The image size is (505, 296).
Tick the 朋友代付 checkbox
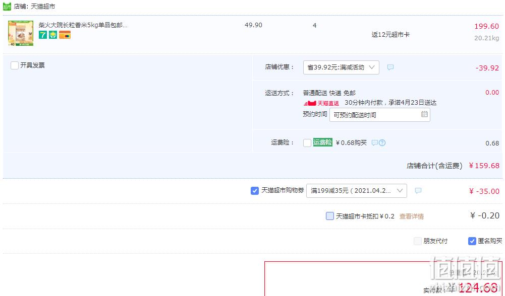[417, 241]
